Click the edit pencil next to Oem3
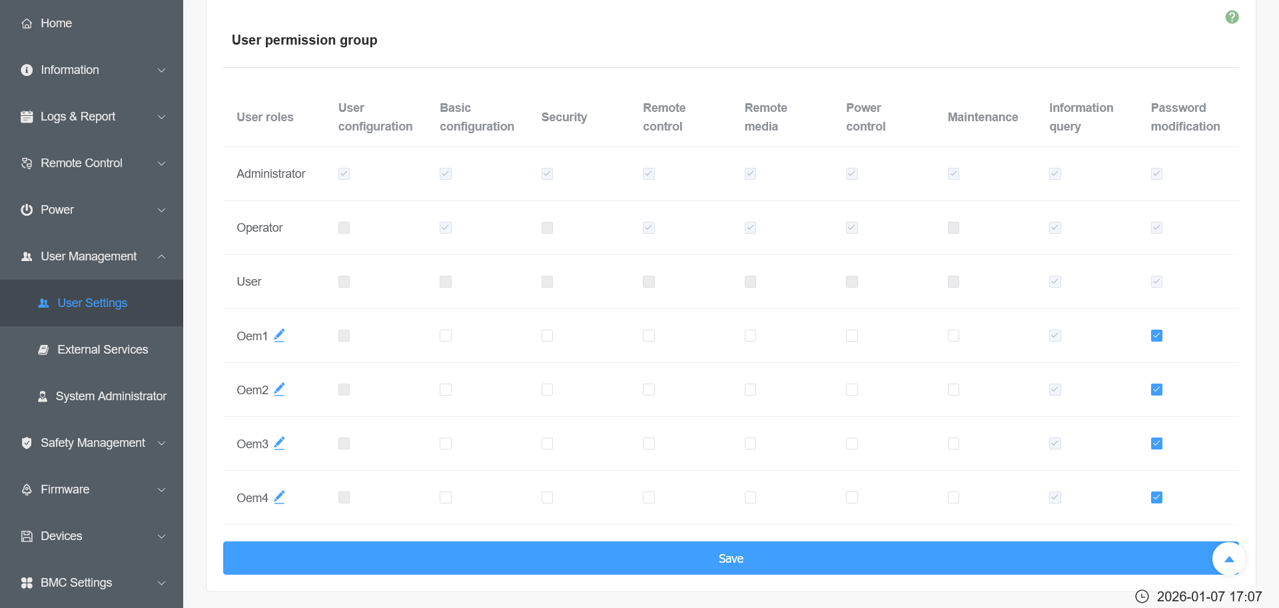1279x608 pixels. click(x=279, y=444)
